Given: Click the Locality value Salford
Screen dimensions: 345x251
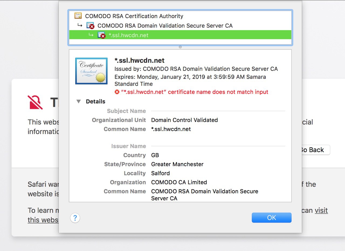Looking at the screenshot, I should click(160, 173).
